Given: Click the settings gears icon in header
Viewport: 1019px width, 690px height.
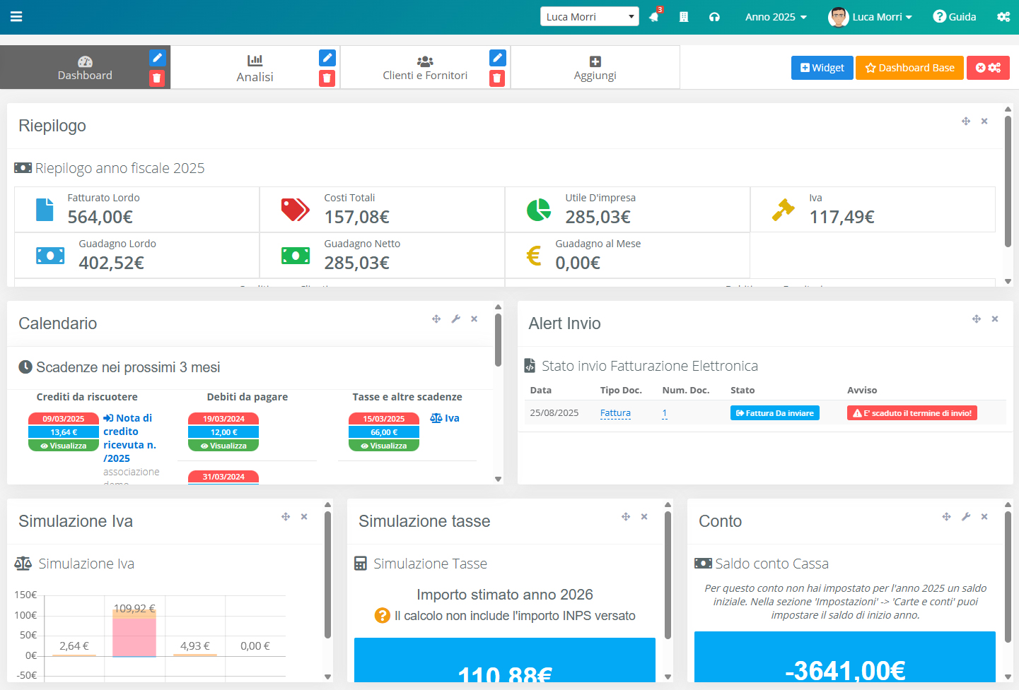Looking at the screenshot, I should (1003, 17).
